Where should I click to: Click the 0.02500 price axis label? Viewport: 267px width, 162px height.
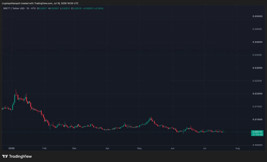(x=257, y=81)
